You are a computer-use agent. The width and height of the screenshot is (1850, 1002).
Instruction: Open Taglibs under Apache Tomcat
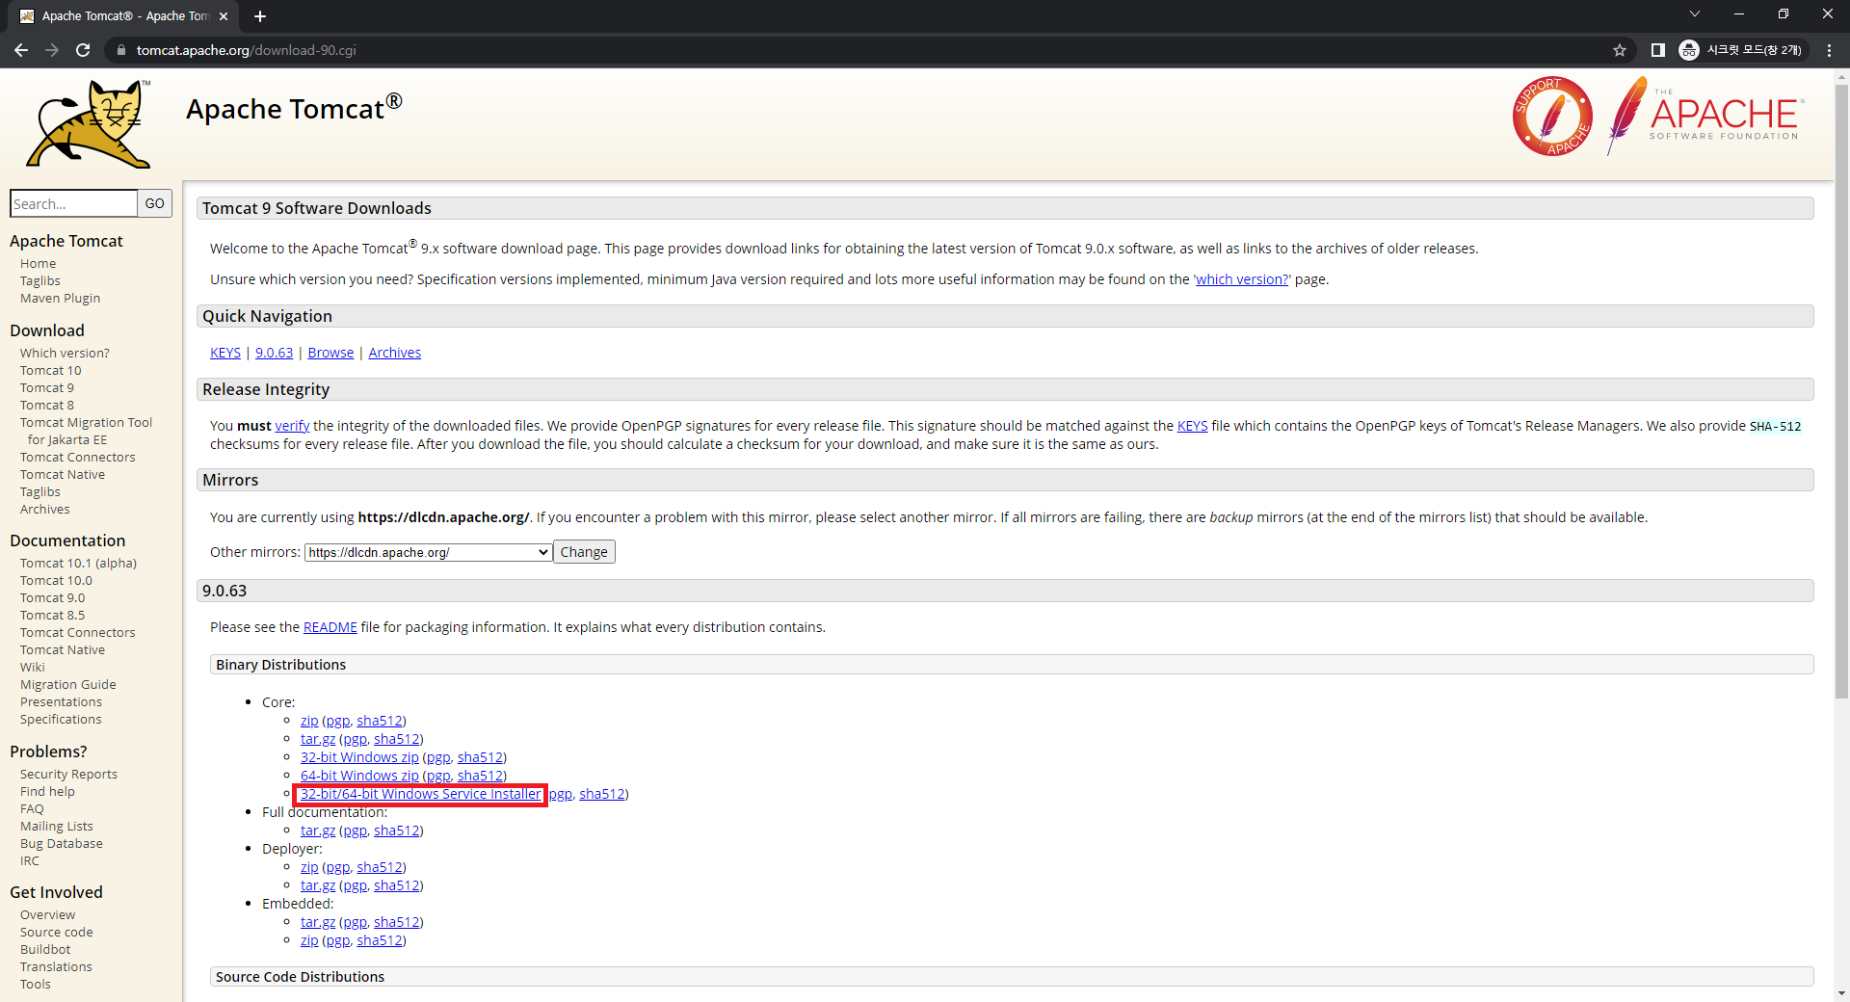click(x=40, y=281)
